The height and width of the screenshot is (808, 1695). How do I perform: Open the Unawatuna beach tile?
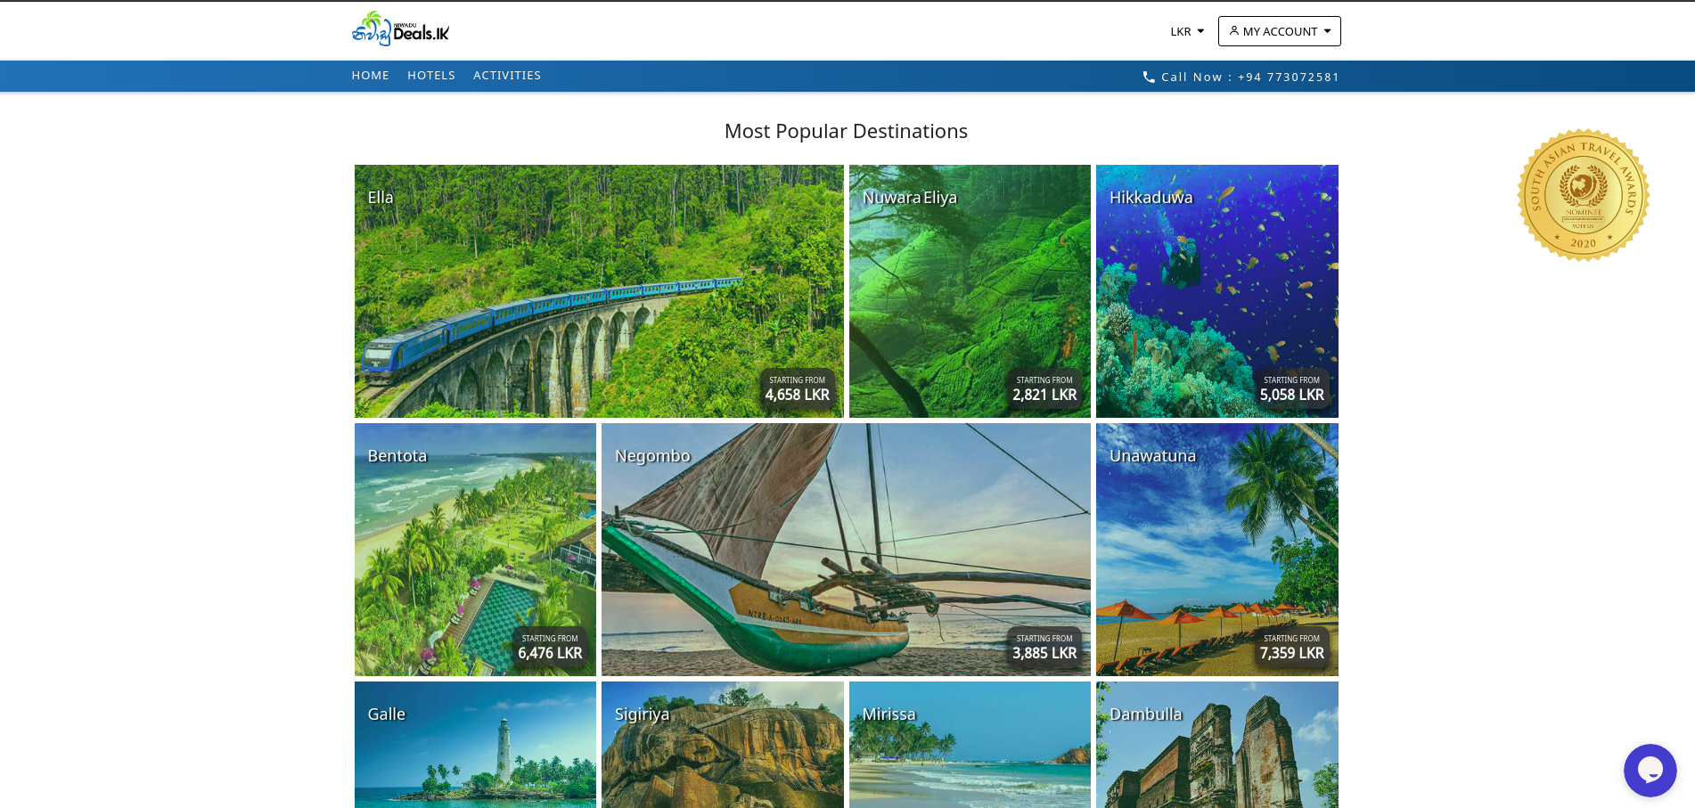coord(1216,549)
